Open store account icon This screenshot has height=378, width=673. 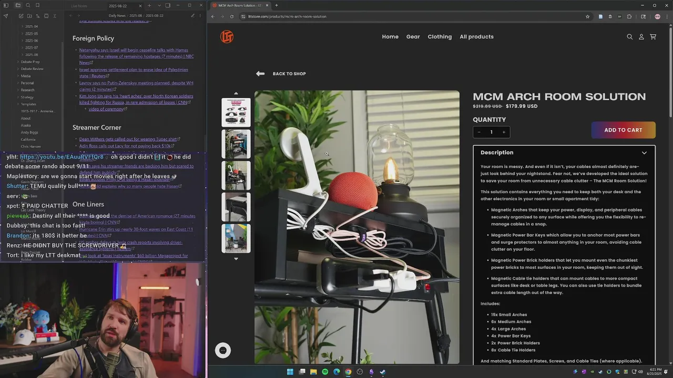pyautogui.click(x=641, y=37)
